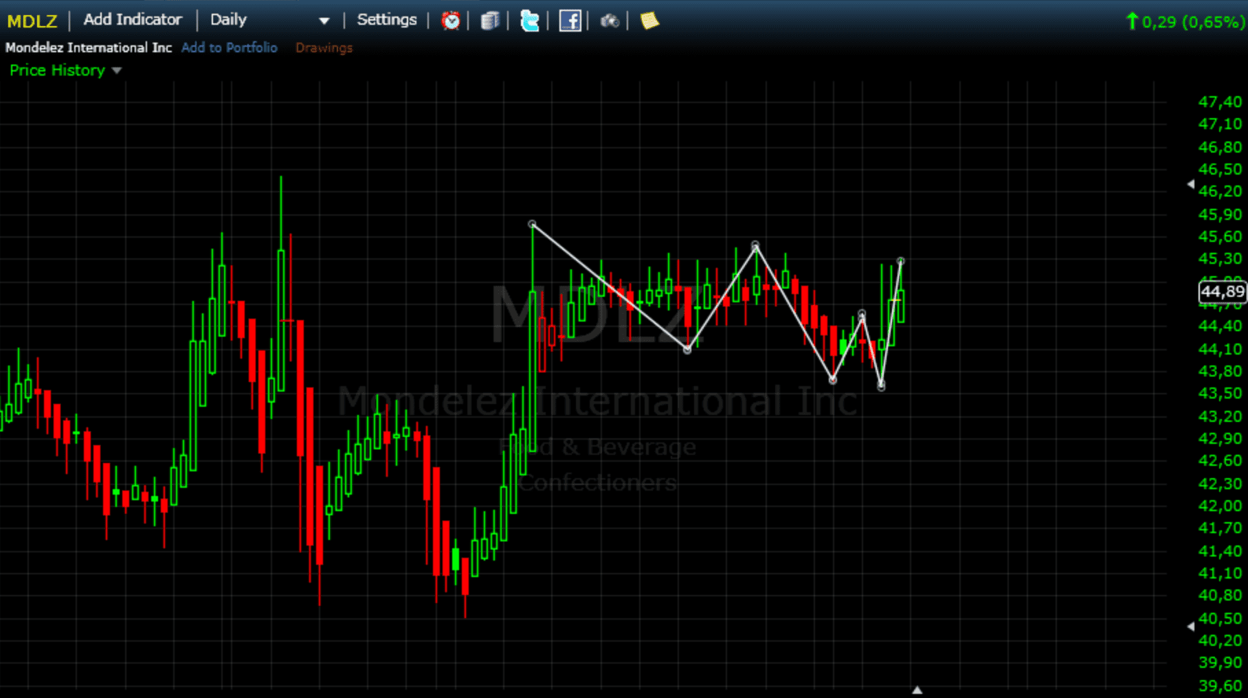Image resolution: width=1248 pixels, height=698 pixels.
Task: Select the 44,89 current price label
Action: tap(1223, 291)
